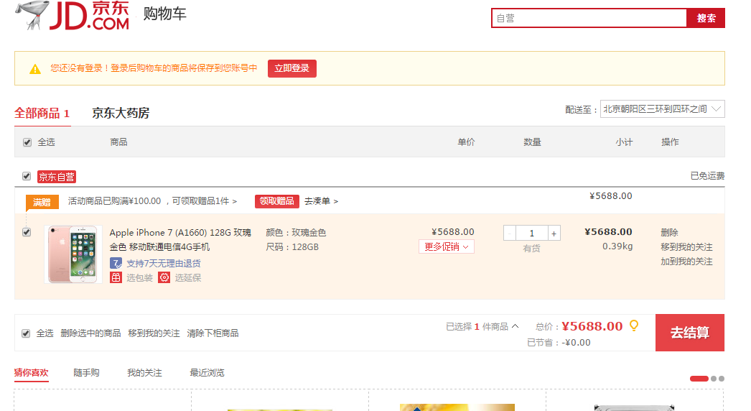The image size is (751, 411).
Task: Toggle the top 全选 checkbox
Action: (27, 142)
